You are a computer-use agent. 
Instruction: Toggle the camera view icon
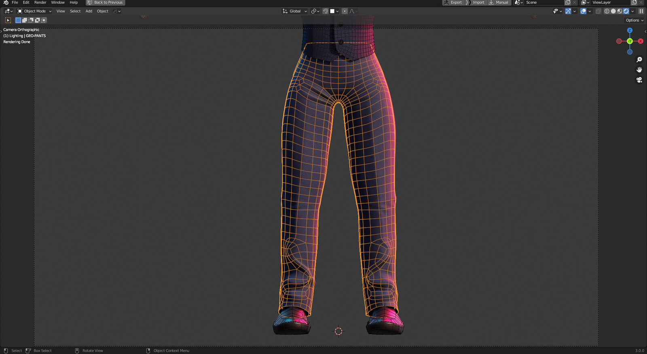(x=639, y=80)
